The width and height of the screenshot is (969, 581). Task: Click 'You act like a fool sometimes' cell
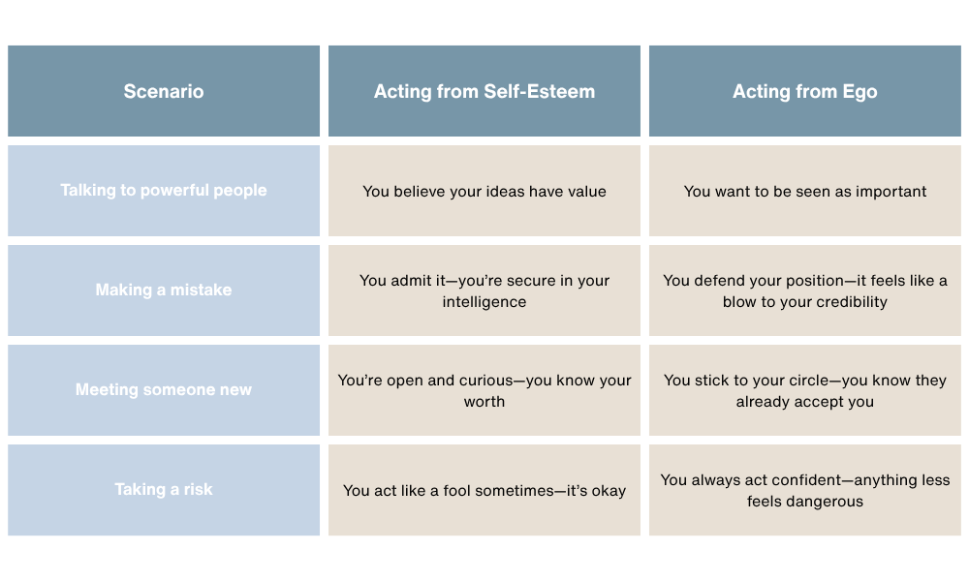pos(484,490)
